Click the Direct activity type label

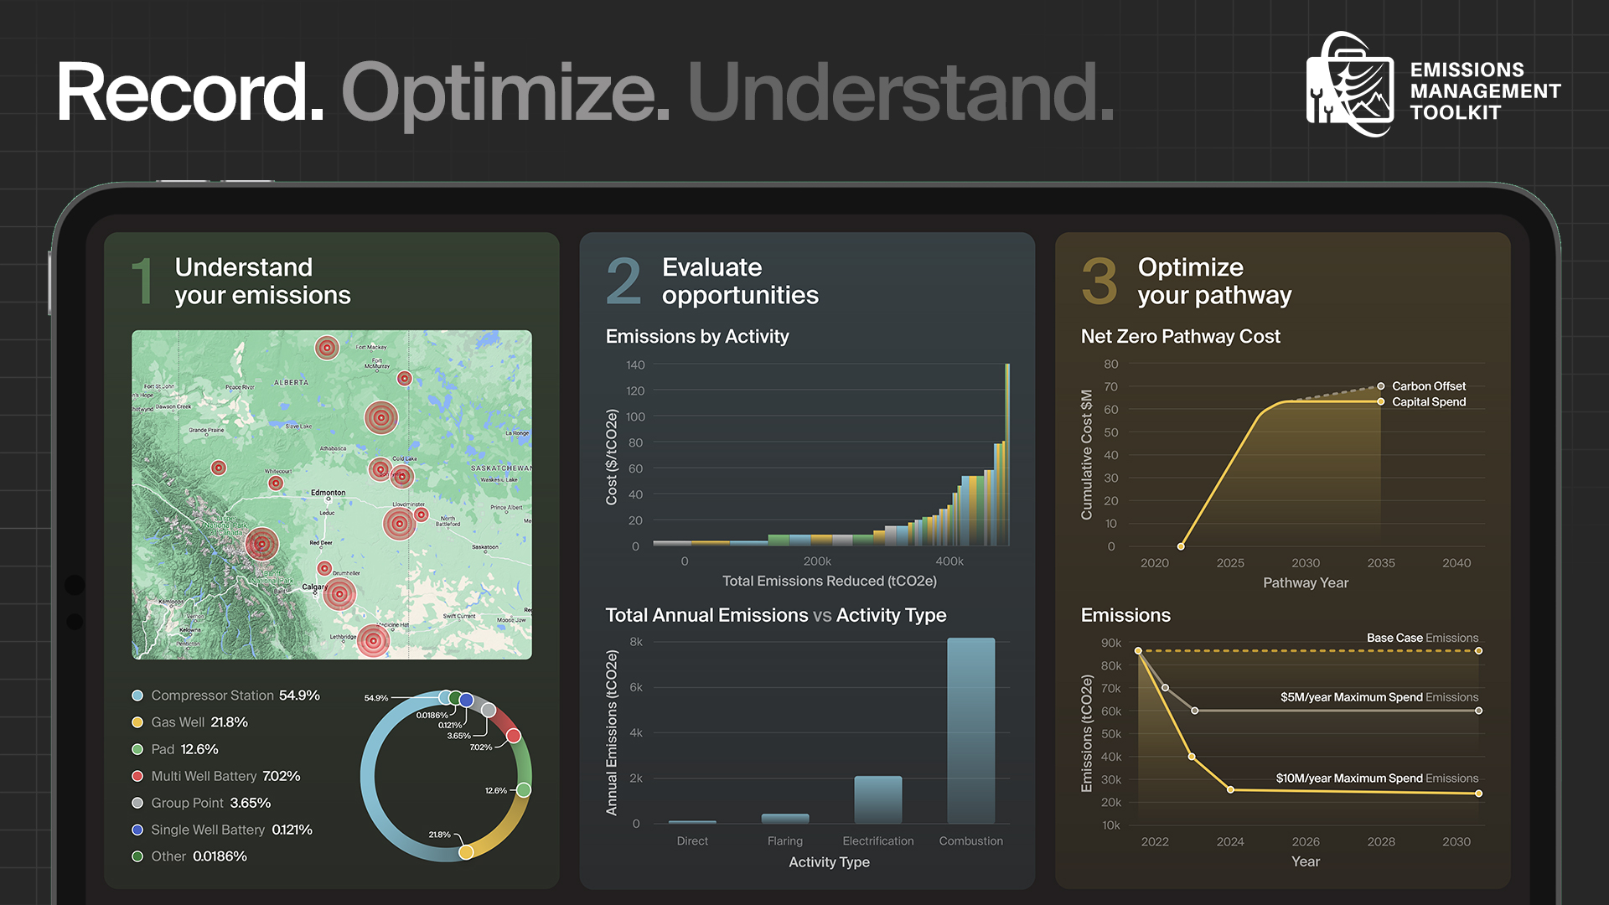(x=692, y=840)
